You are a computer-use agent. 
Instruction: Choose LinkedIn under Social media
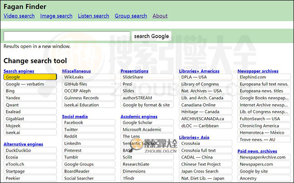[88, 143]
